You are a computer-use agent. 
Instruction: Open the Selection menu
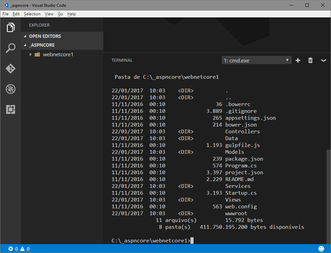tap(32, 14)
